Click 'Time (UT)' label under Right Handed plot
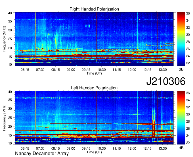Viewport: 193px width, 157px height. 94,73
